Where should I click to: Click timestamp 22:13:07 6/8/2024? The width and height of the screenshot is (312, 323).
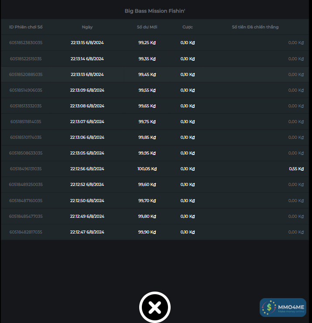coord(87,121)
